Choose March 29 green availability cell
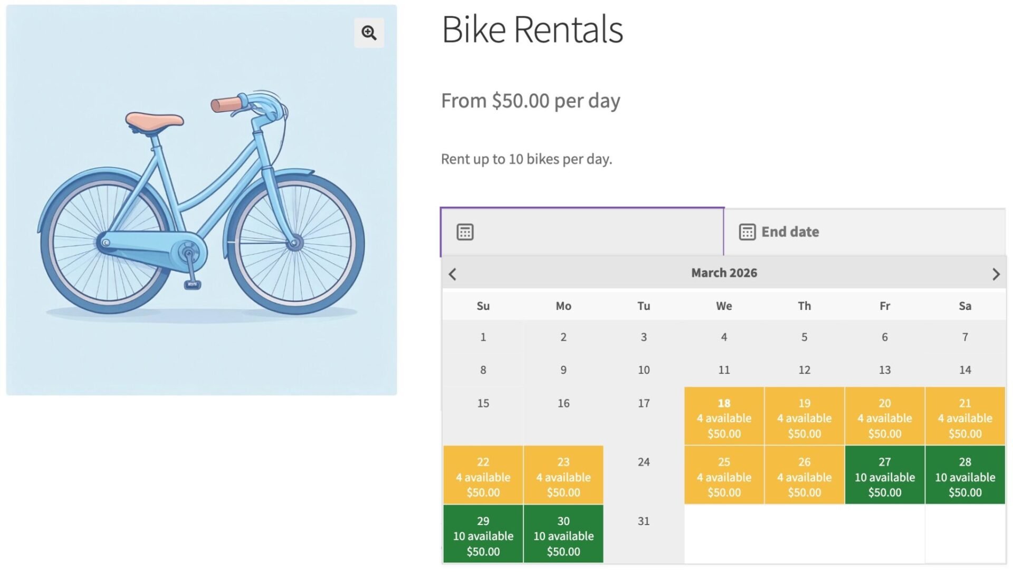 [x=482, y=535]
